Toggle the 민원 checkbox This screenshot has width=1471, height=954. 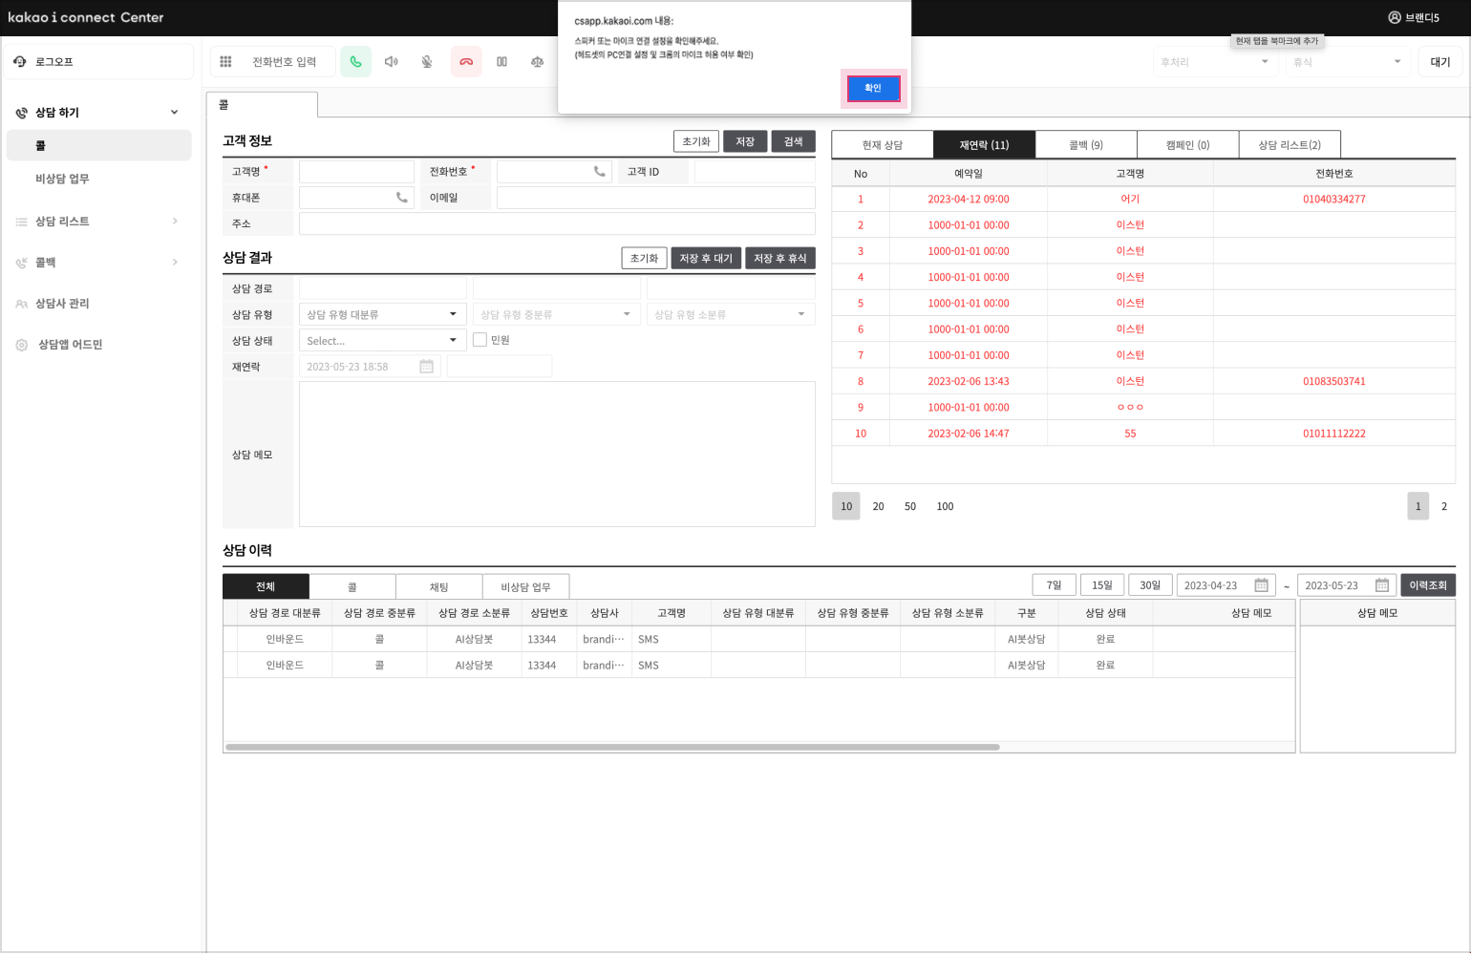tap(480, 340)
